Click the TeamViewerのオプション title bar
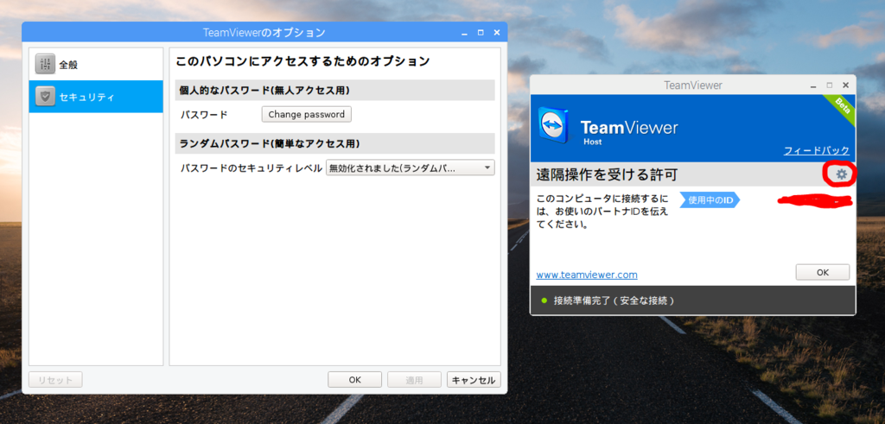The height and width of the screenshot is (424, 885). coord(264,33)
